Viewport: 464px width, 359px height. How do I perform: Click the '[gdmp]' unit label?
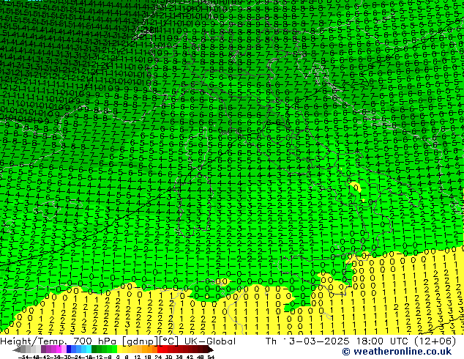(x=141, y=341)
